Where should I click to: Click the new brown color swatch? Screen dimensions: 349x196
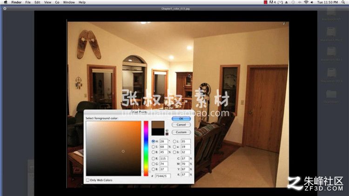point(158,124)
